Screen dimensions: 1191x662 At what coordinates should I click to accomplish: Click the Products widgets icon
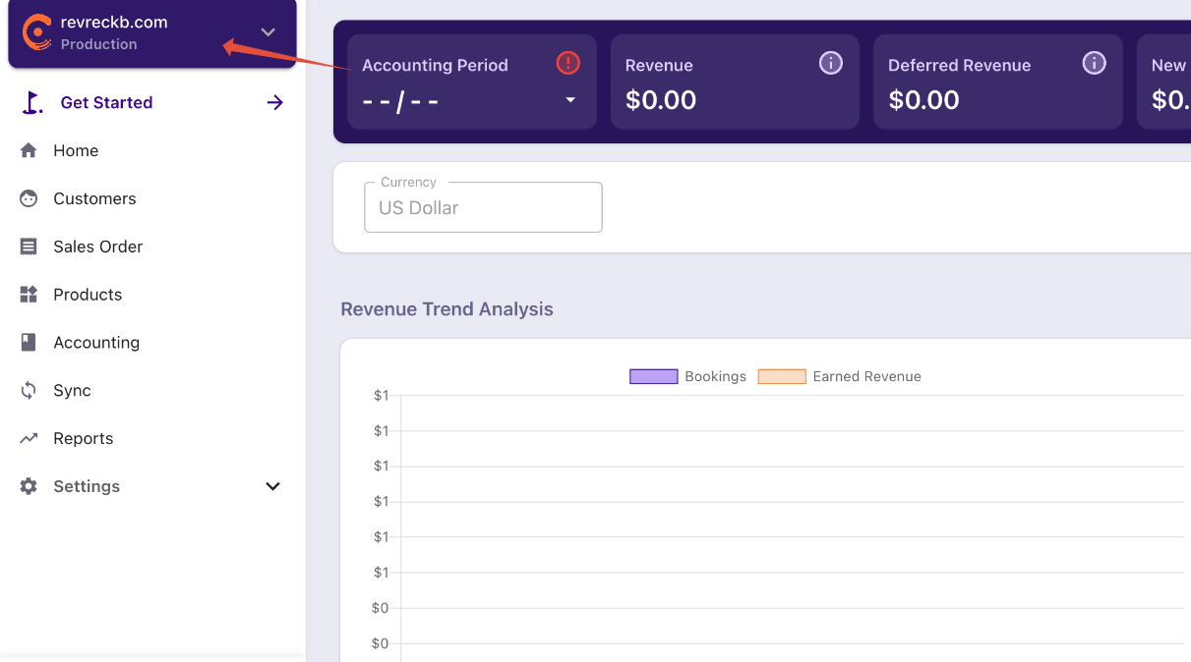click(29, 295)
